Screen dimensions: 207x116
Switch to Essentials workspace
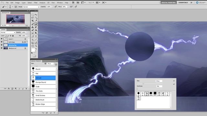[183, 3]
